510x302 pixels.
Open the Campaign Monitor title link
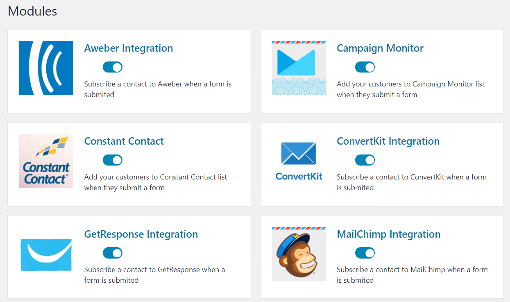(380, 48)
